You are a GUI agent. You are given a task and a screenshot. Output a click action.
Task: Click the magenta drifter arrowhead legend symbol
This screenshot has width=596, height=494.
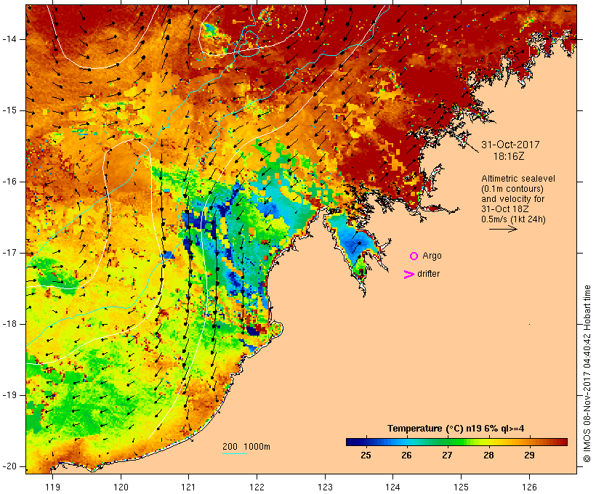[x=408, y=275]
